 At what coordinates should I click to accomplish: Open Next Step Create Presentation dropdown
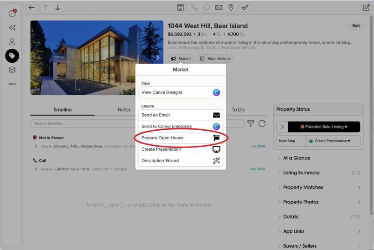point(333,141)
